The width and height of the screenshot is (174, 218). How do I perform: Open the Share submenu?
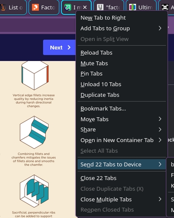pos(122,129)
